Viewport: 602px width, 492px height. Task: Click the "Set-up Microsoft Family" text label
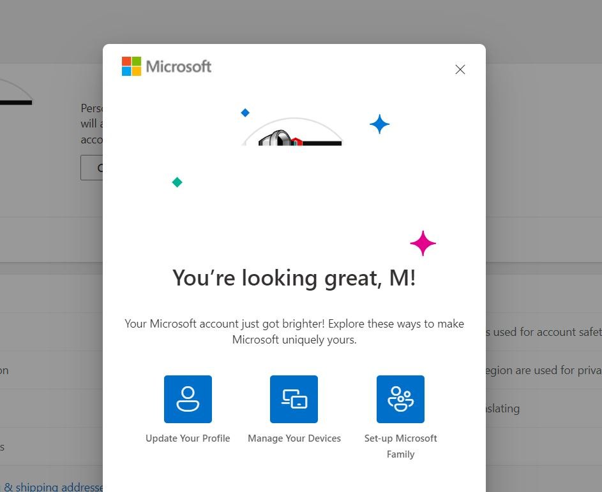(x=400, y=446)
